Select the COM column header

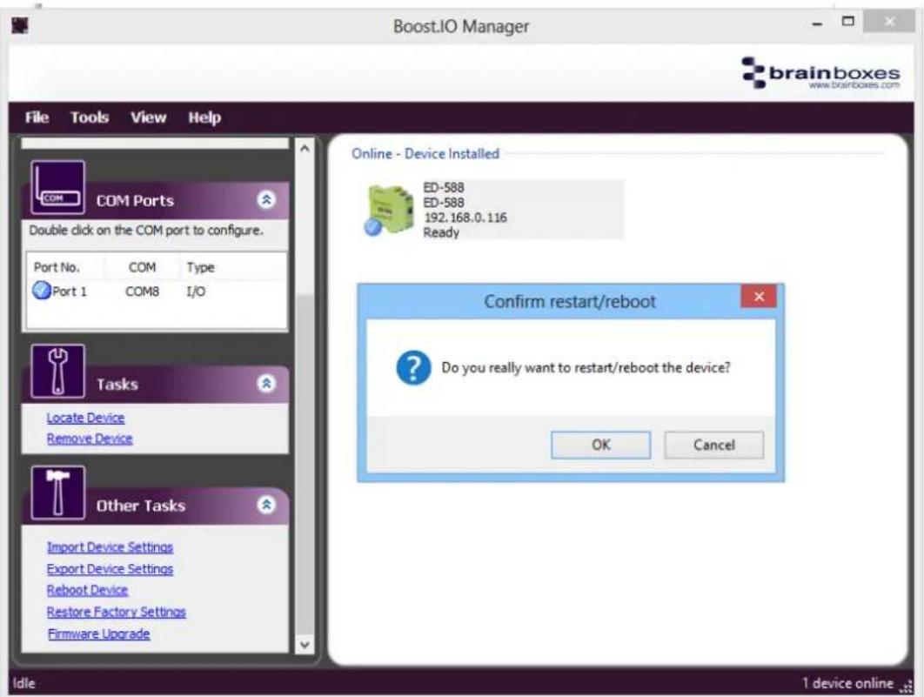[142, 267]
